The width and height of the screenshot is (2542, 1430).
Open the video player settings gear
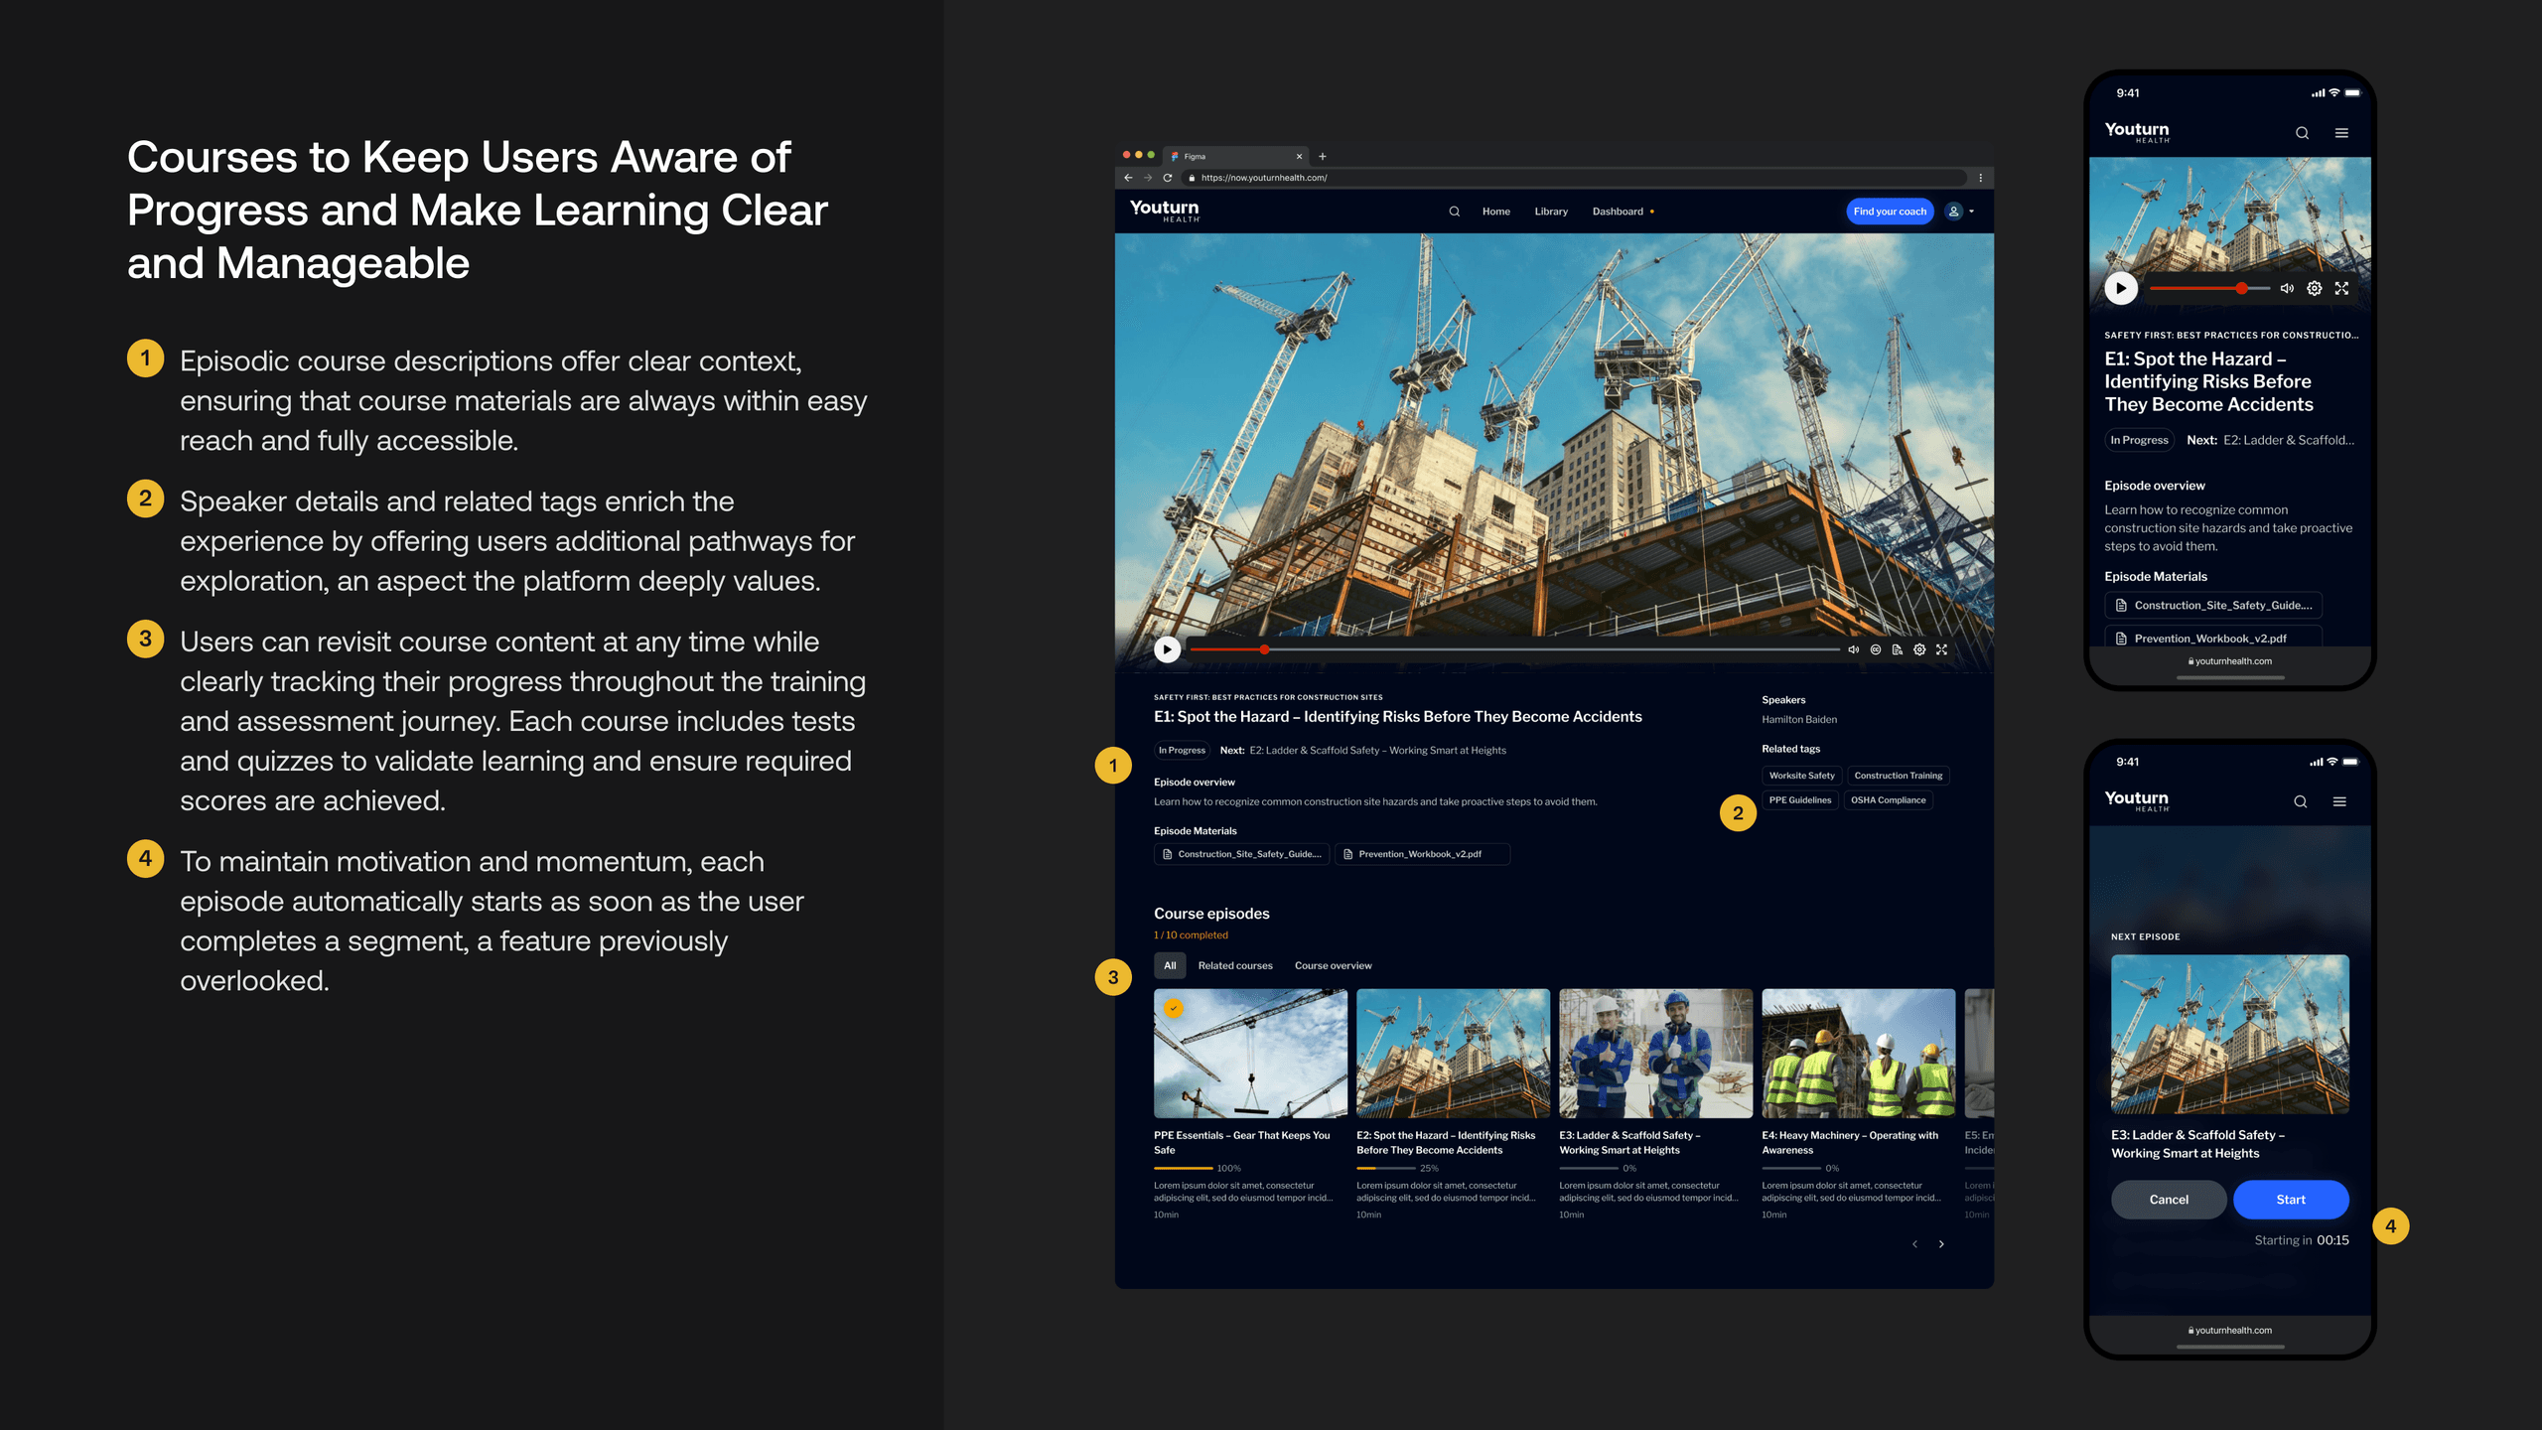pos(1919,648)
